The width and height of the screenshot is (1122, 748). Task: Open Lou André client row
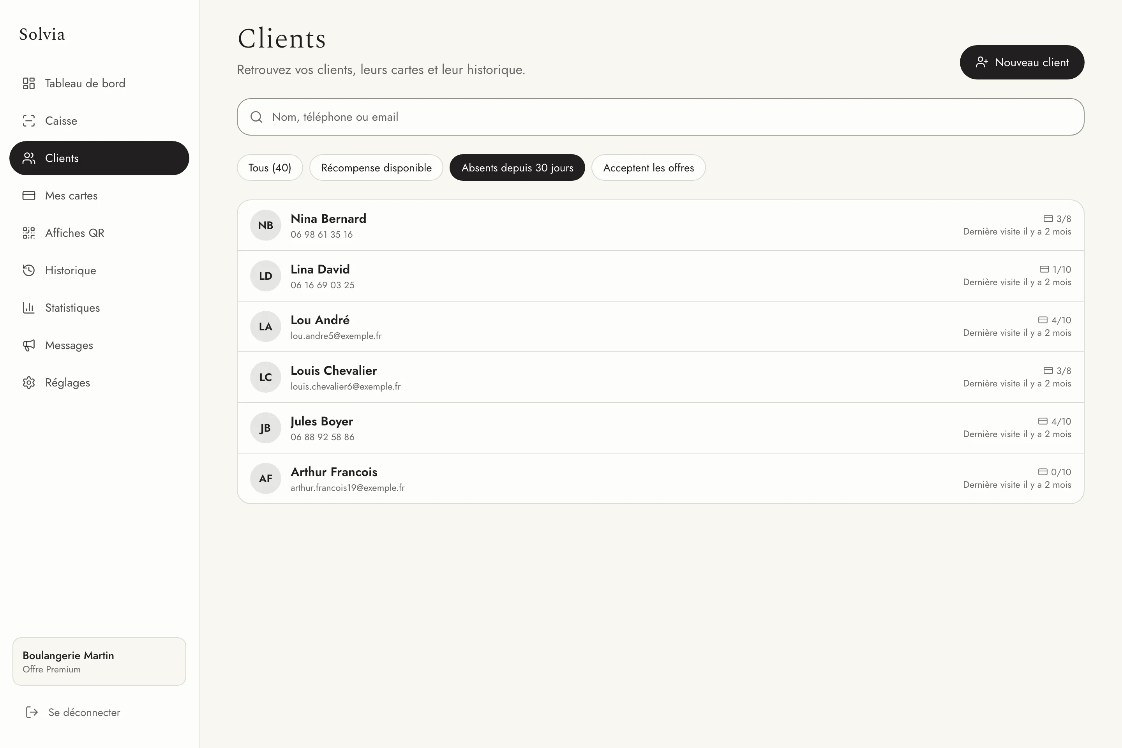661,326
